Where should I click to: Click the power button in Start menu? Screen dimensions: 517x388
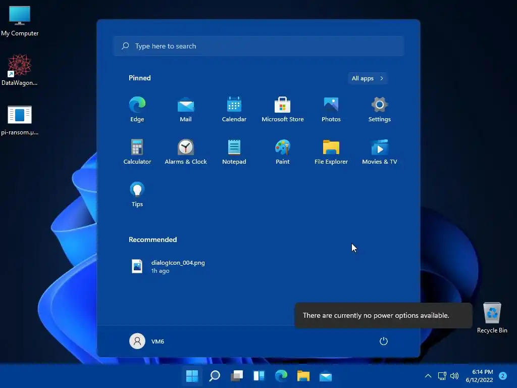(384, 341)
